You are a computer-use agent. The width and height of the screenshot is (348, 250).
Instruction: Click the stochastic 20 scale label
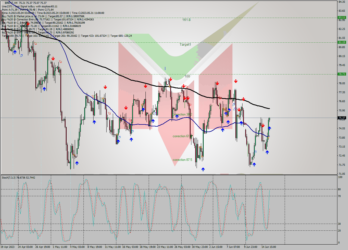coord(339,230)
